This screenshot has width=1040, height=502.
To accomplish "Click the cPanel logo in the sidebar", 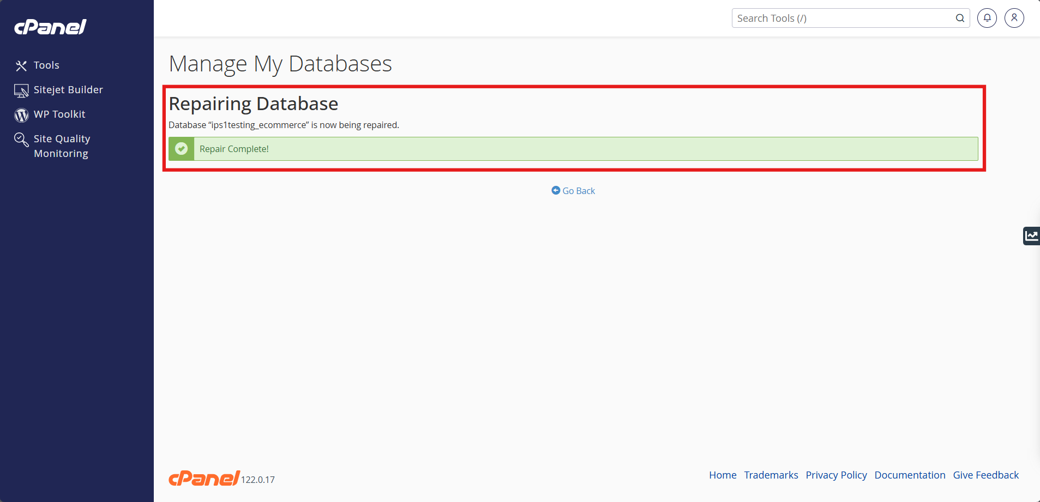I will (50, 27).
